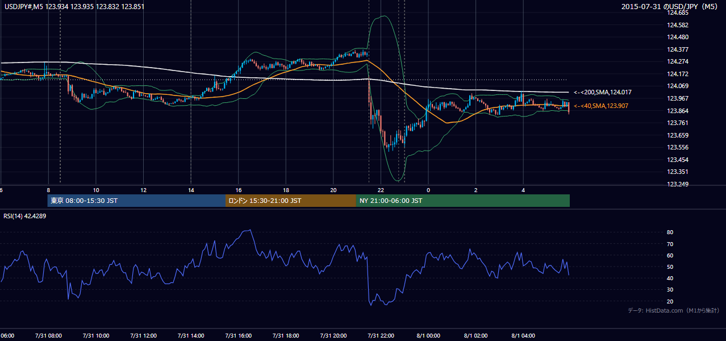Click hour tick 0 under price chart
Image resolution: width=726 pixels, height=341 pixels.
tap(428, 190)
